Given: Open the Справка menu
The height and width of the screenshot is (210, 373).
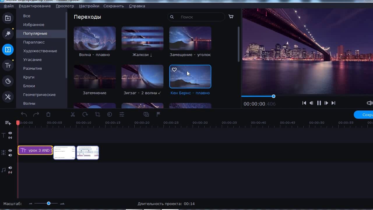Looking at the screenshot, I should [137, 6].
